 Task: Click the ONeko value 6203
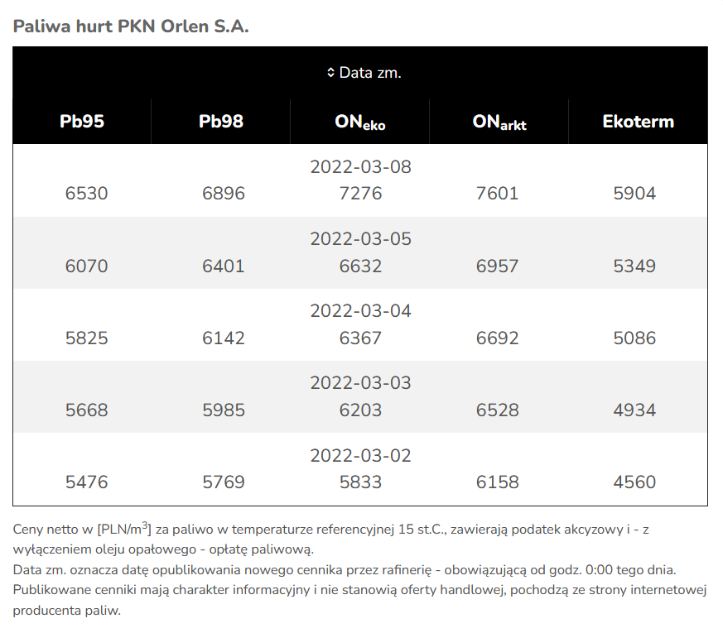[x=360, y=410]
